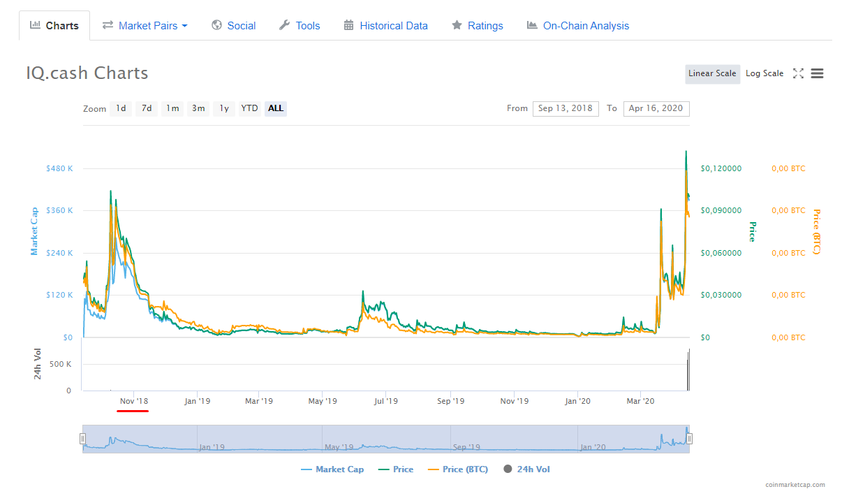Click the On-Chain Analysis chart icon
The height and width of the screenshot is (503, 842).
(x=532, y=25)
